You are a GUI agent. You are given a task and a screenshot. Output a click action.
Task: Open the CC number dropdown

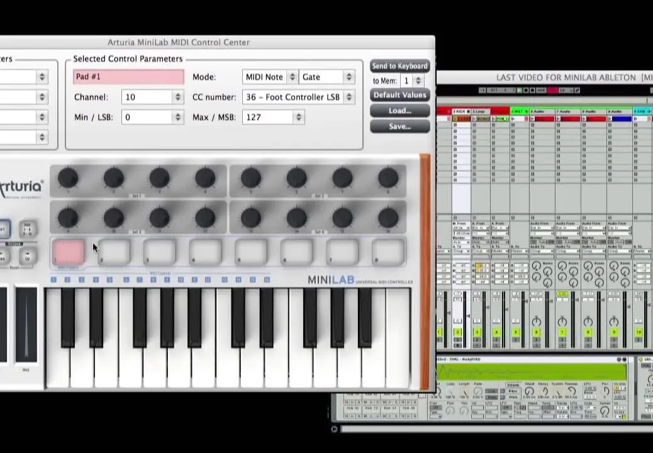point(299,97)
